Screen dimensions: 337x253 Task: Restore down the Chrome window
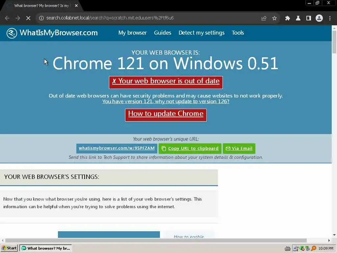click(317, 3)
